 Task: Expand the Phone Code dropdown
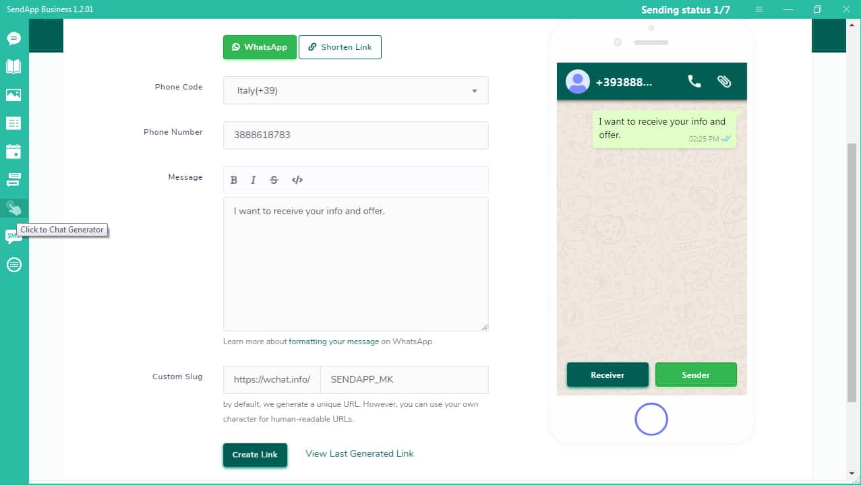coord(355,90)
